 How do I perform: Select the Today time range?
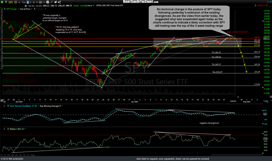tap(32, 155)
